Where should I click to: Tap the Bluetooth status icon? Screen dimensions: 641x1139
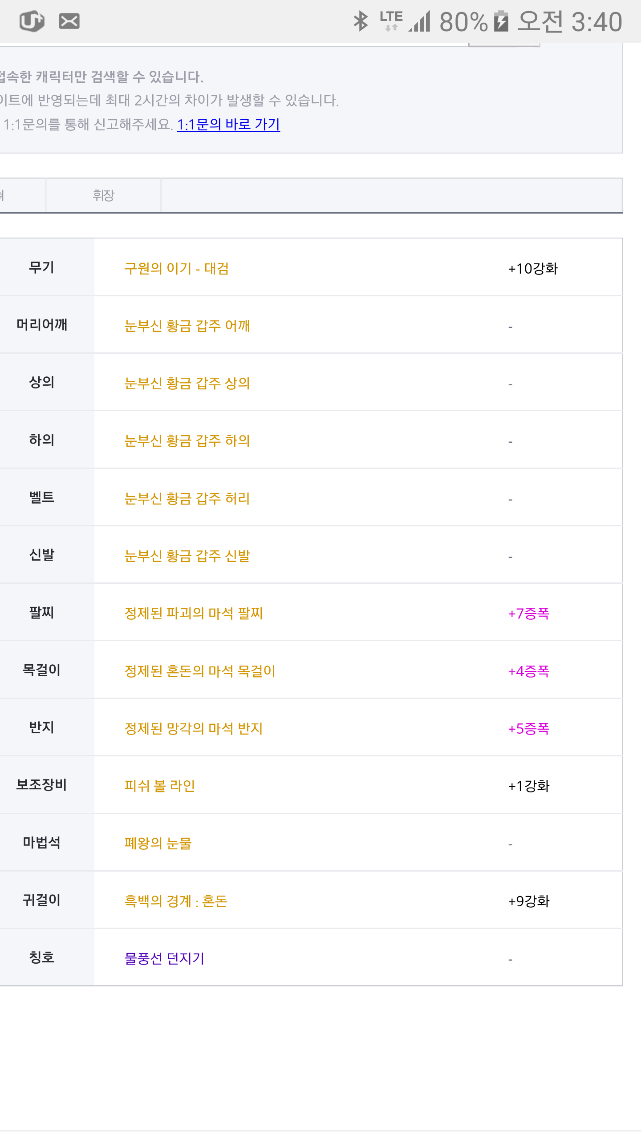[x=361, y=21]
